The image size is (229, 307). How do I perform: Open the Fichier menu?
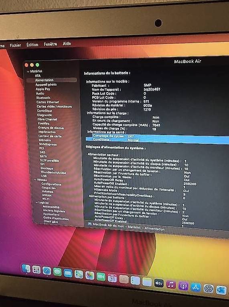pos(15,45)
